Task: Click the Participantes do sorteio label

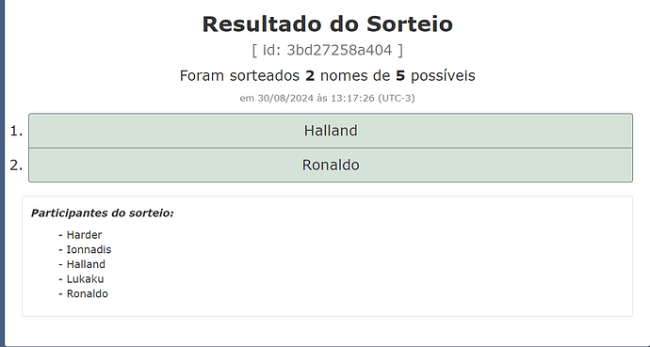Action: (x=103, y=213)
